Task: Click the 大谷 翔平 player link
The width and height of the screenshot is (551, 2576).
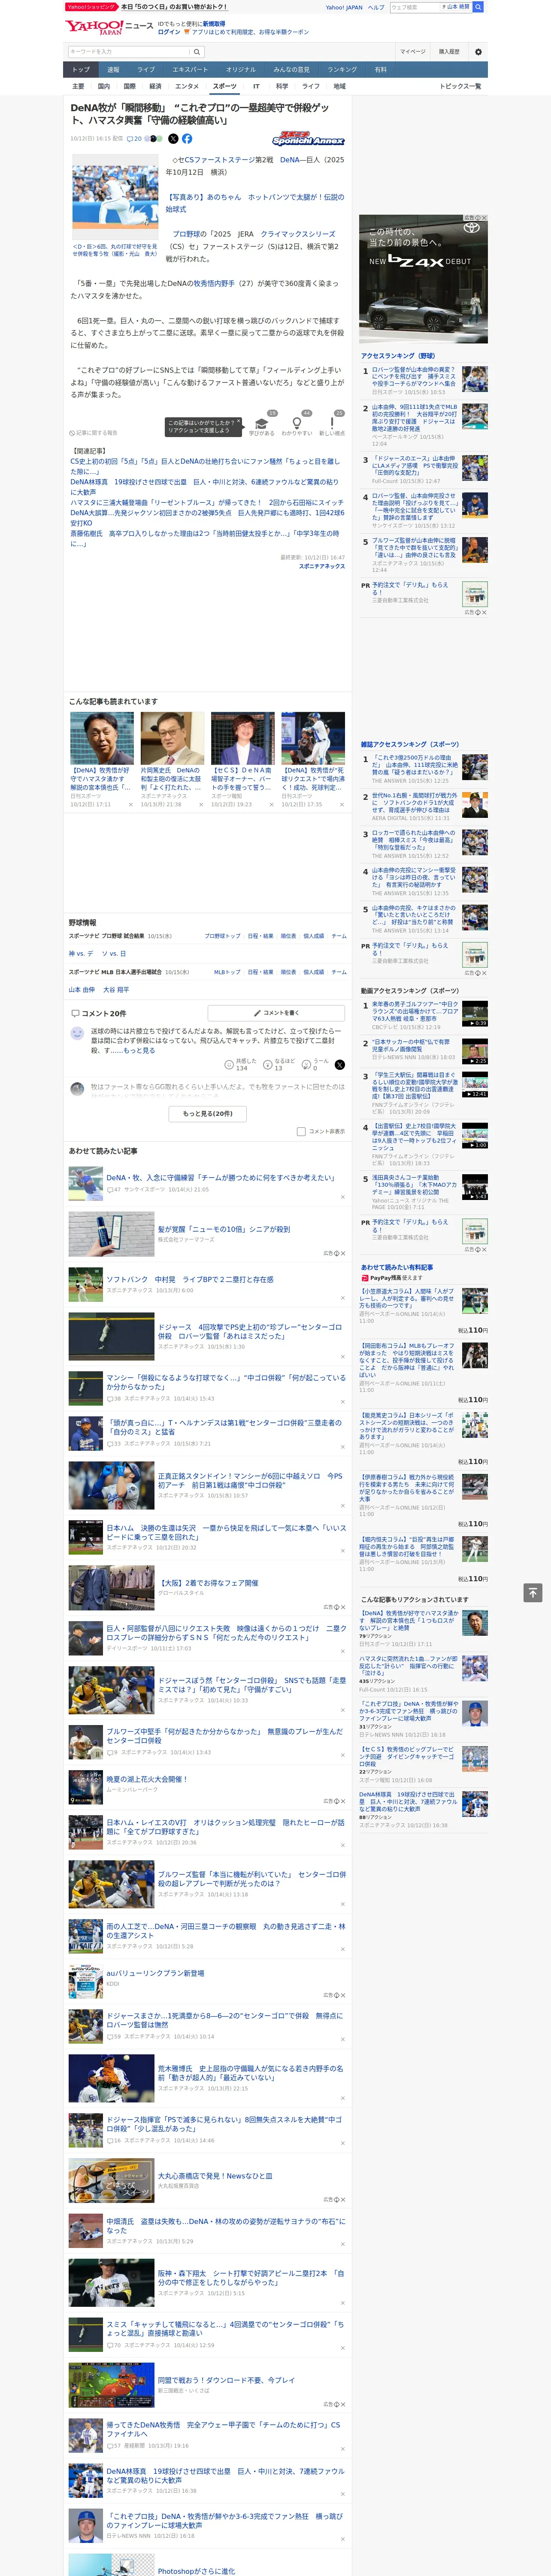Action: (x=116, y=990)
